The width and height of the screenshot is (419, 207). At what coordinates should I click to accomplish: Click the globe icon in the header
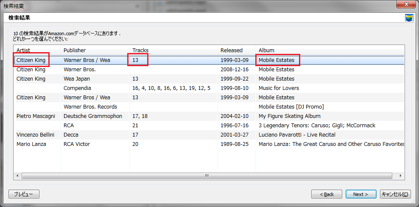pos(409,18)
